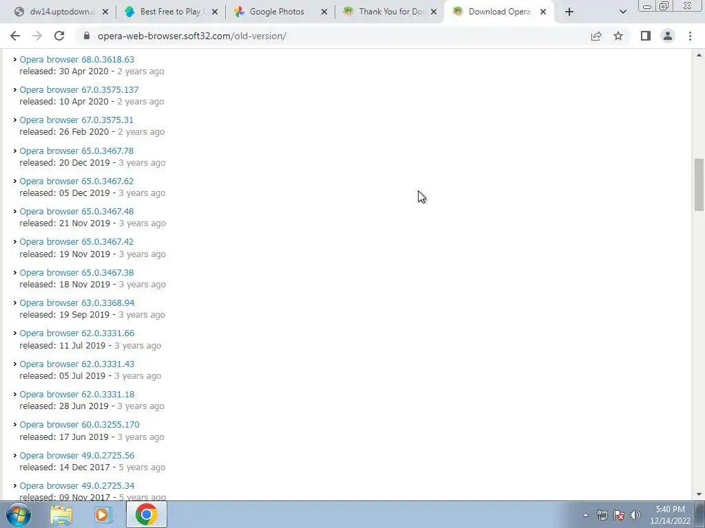Open Opera browser 62.0.3331.43 link
705x528 pixels.
click(77, 364)
